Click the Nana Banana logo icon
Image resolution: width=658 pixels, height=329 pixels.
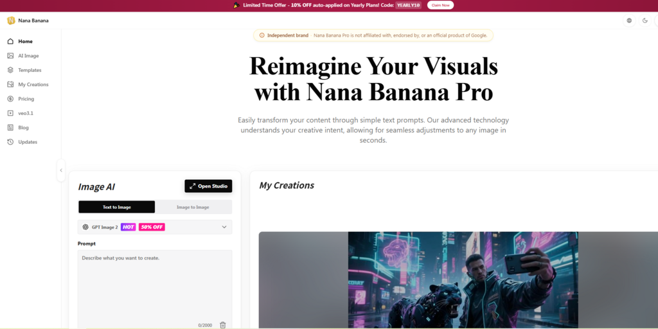click(x=11, y=20)
